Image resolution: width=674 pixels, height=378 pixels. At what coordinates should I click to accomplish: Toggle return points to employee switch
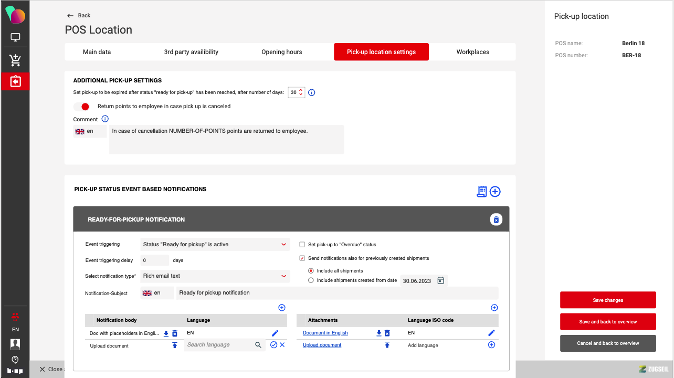click(x=81, y=107)
